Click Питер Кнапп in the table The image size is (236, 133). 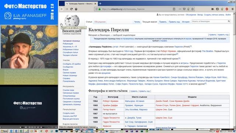click(x=109, y=109)
